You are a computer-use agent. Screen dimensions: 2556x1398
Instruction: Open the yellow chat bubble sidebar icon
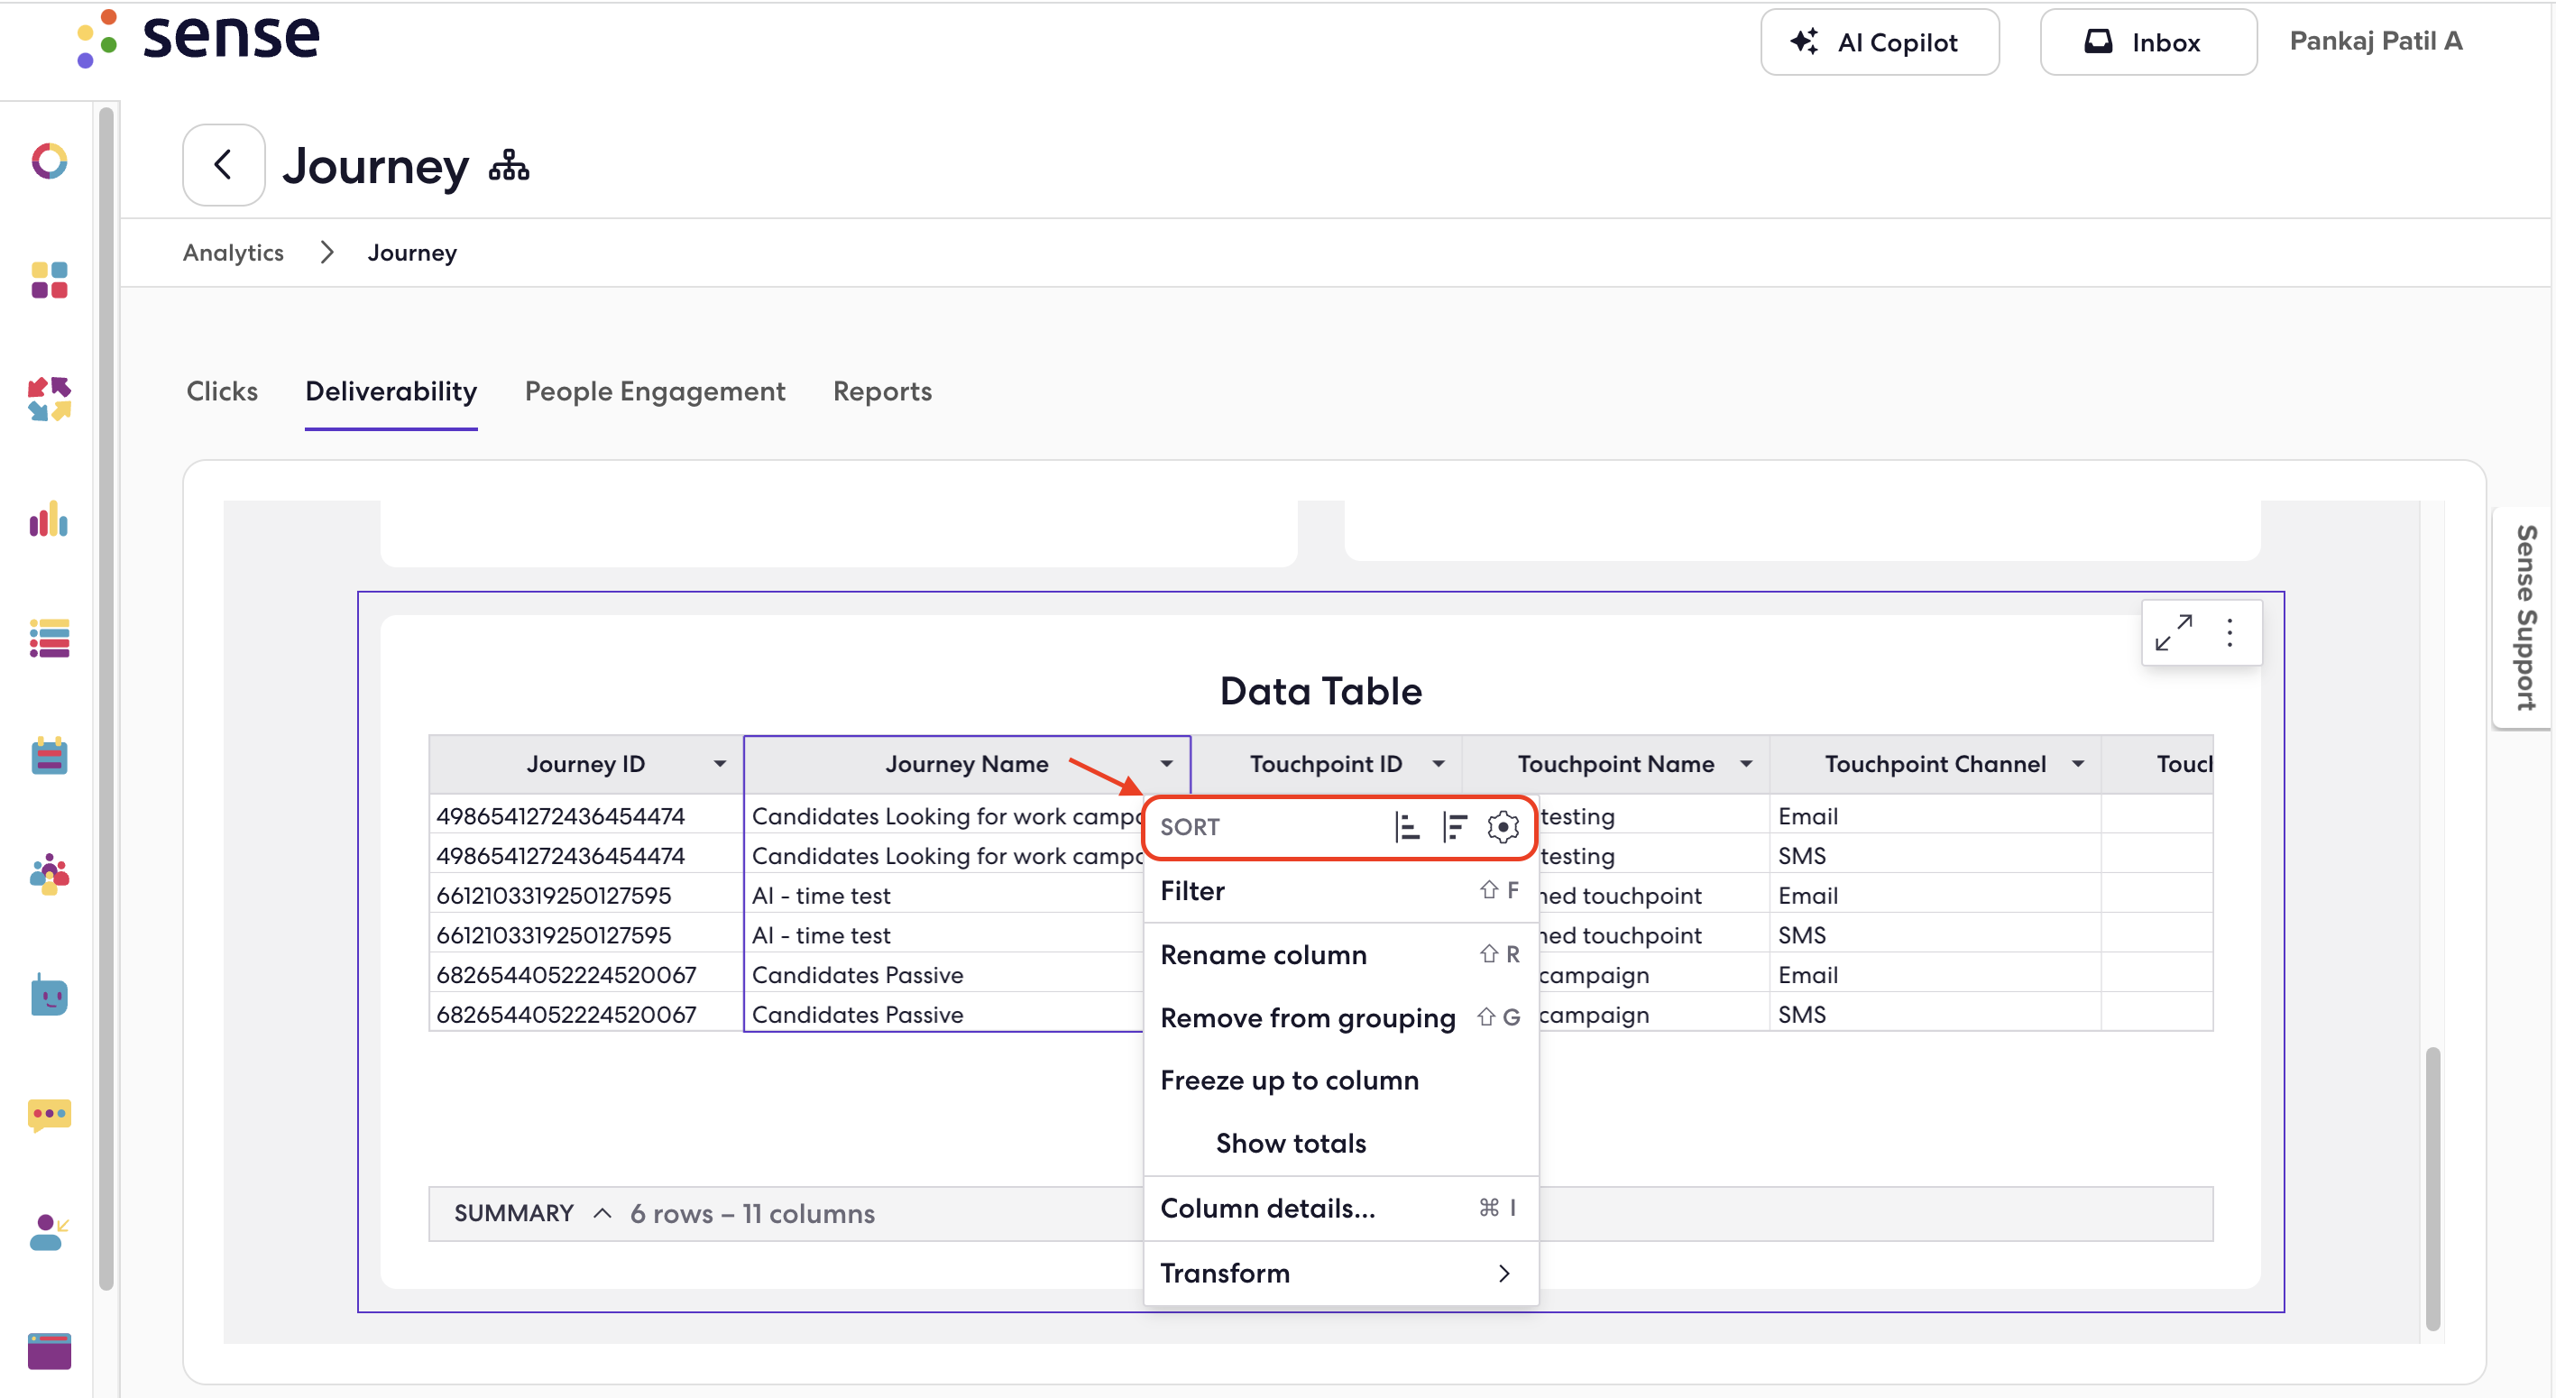pyautogui.click(x=49, y=1115)
